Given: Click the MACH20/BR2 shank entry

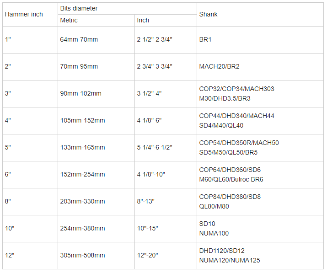Looking at the screenshot, I should (x=219, y=66).
